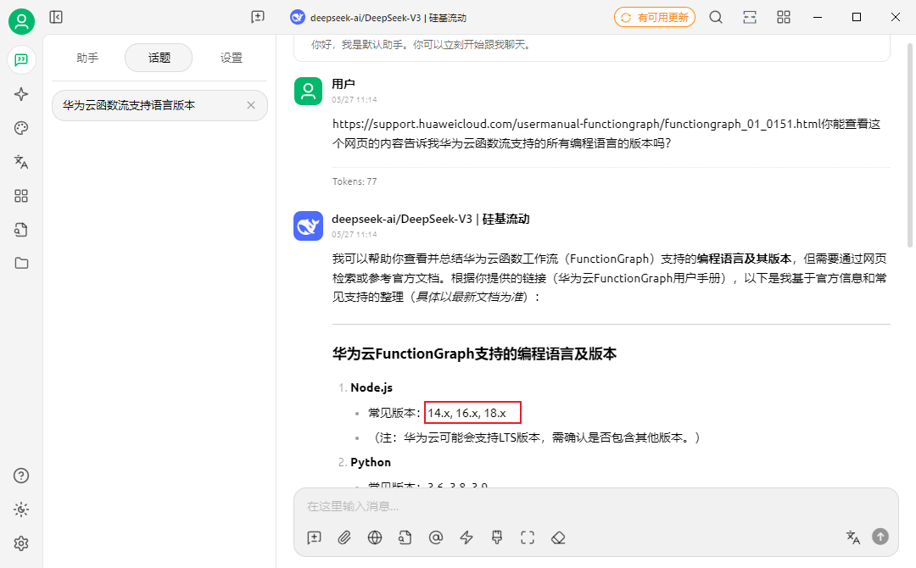Click the 用户 message avatar
Viewport: 916px width, 568px height.
tap(309, 91)
